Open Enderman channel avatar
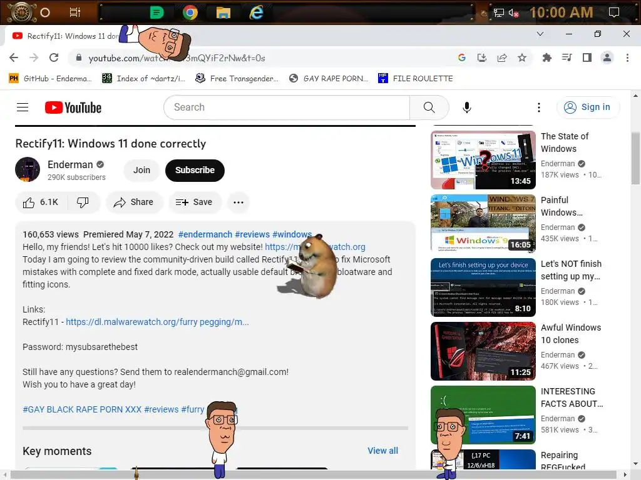 [x=28, y=169]
